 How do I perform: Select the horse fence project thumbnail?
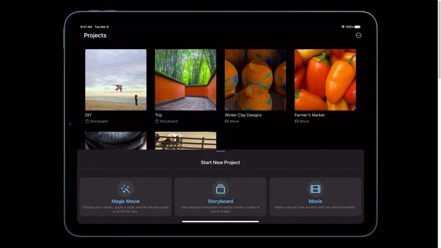tap(186, 140)
